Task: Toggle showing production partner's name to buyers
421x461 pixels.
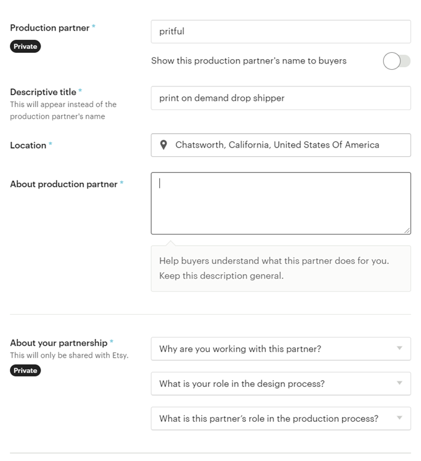Action: click(x=397, y=61)
